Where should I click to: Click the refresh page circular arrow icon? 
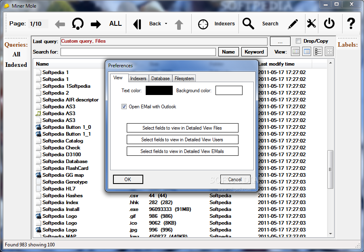(x=77, y=24)
